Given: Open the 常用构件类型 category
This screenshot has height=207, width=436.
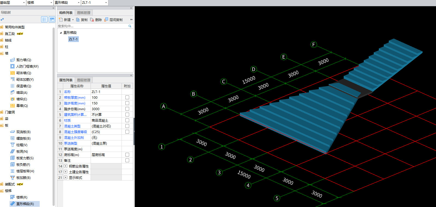Looking at the screenshot, I should [x=15, y=27].
